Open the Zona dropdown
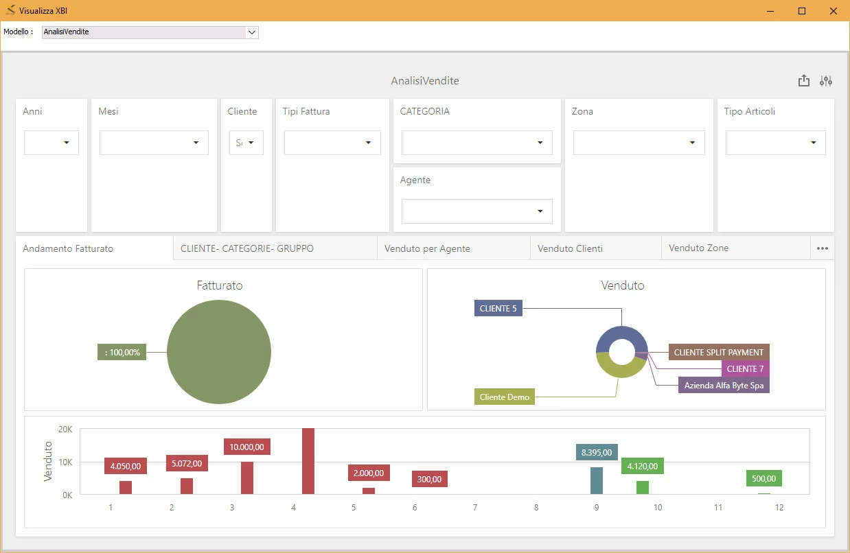850x553 pixels. 639,143
